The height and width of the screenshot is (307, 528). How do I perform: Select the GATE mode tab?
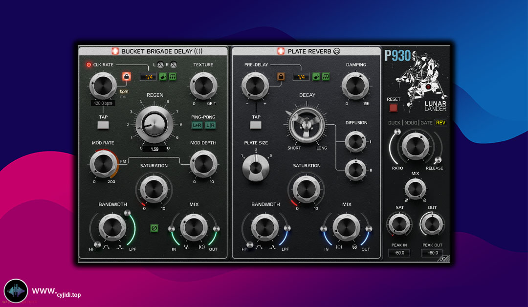pyautogui.click(x=426, y=123)
